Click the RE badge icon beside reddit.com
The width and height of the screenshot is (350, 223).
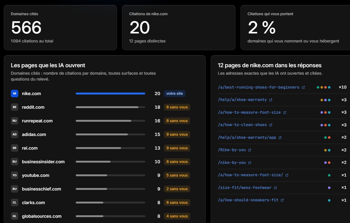pos(15,107)
